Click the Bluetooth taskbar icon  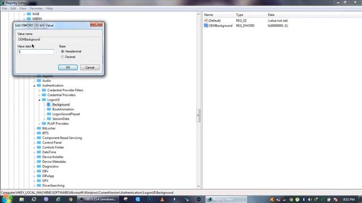(x=174, y=199)
